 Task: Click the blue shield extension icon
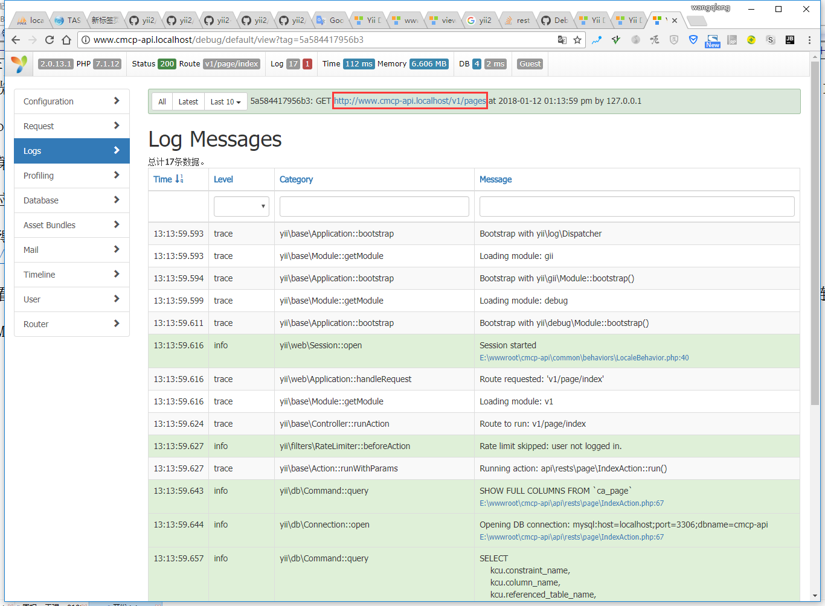point(693,40)
